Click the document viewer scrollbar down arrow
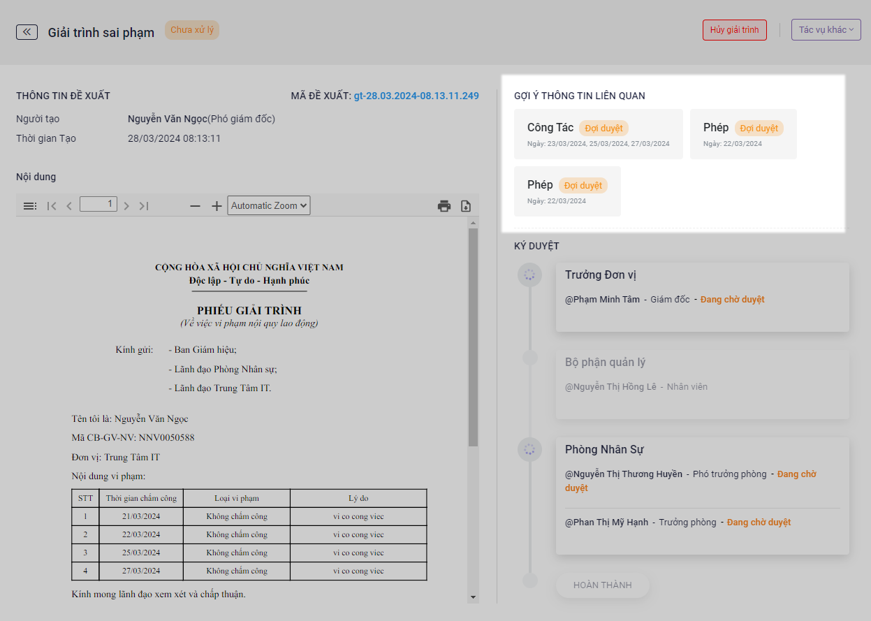The height and width of the screenshot is (621, 871). click(x=473, y=597)
